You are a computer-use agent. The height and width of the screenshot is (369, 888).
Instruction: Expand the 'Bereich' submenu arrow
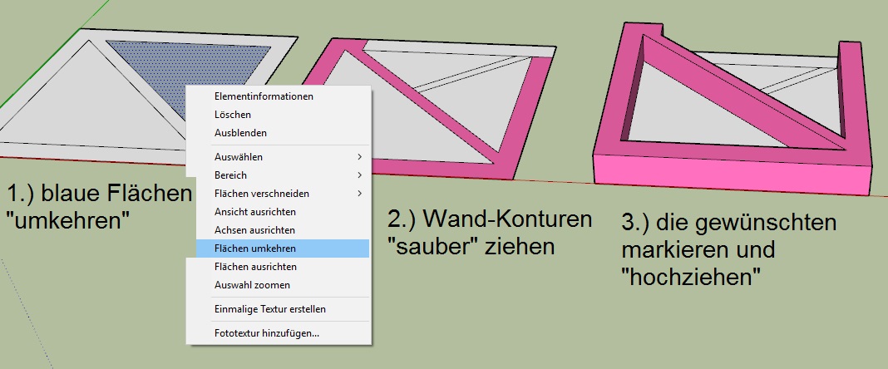359,175
